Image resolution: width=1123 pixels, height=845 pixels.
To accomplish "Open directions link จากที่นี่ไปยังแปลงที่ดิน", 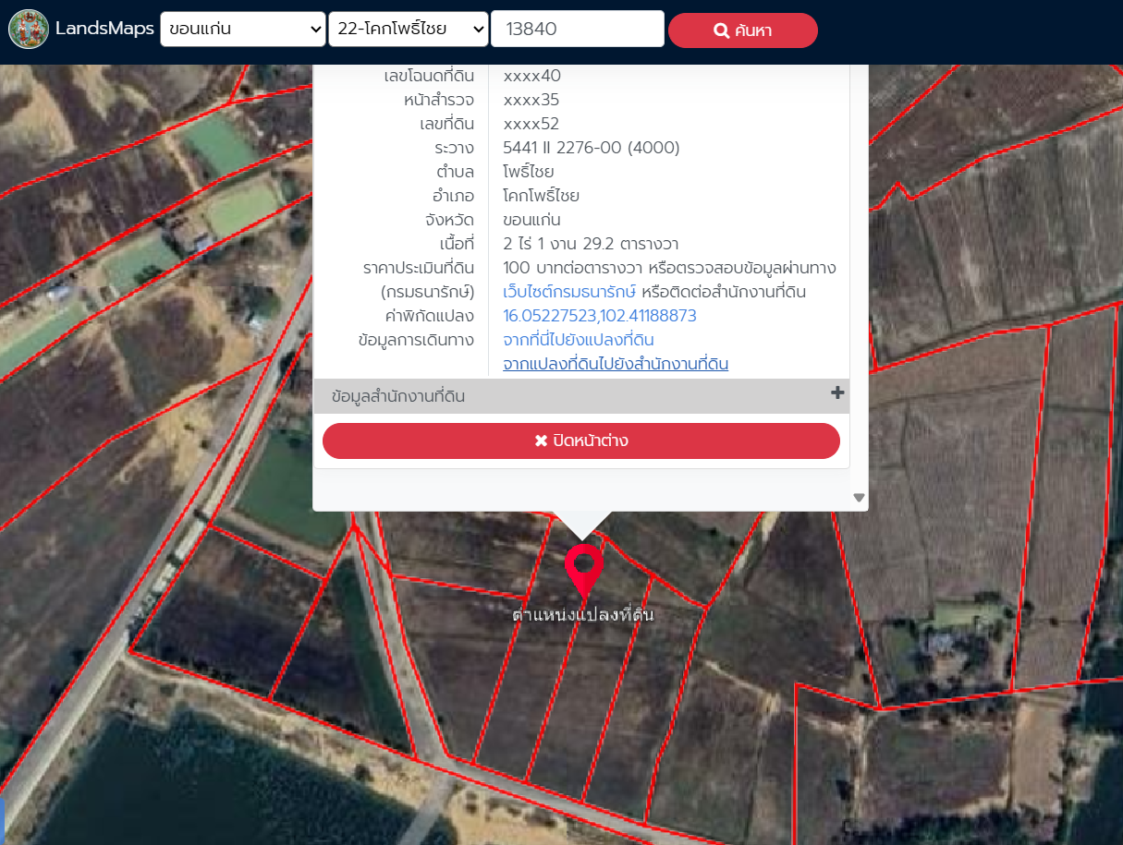I will coord(578,340).
